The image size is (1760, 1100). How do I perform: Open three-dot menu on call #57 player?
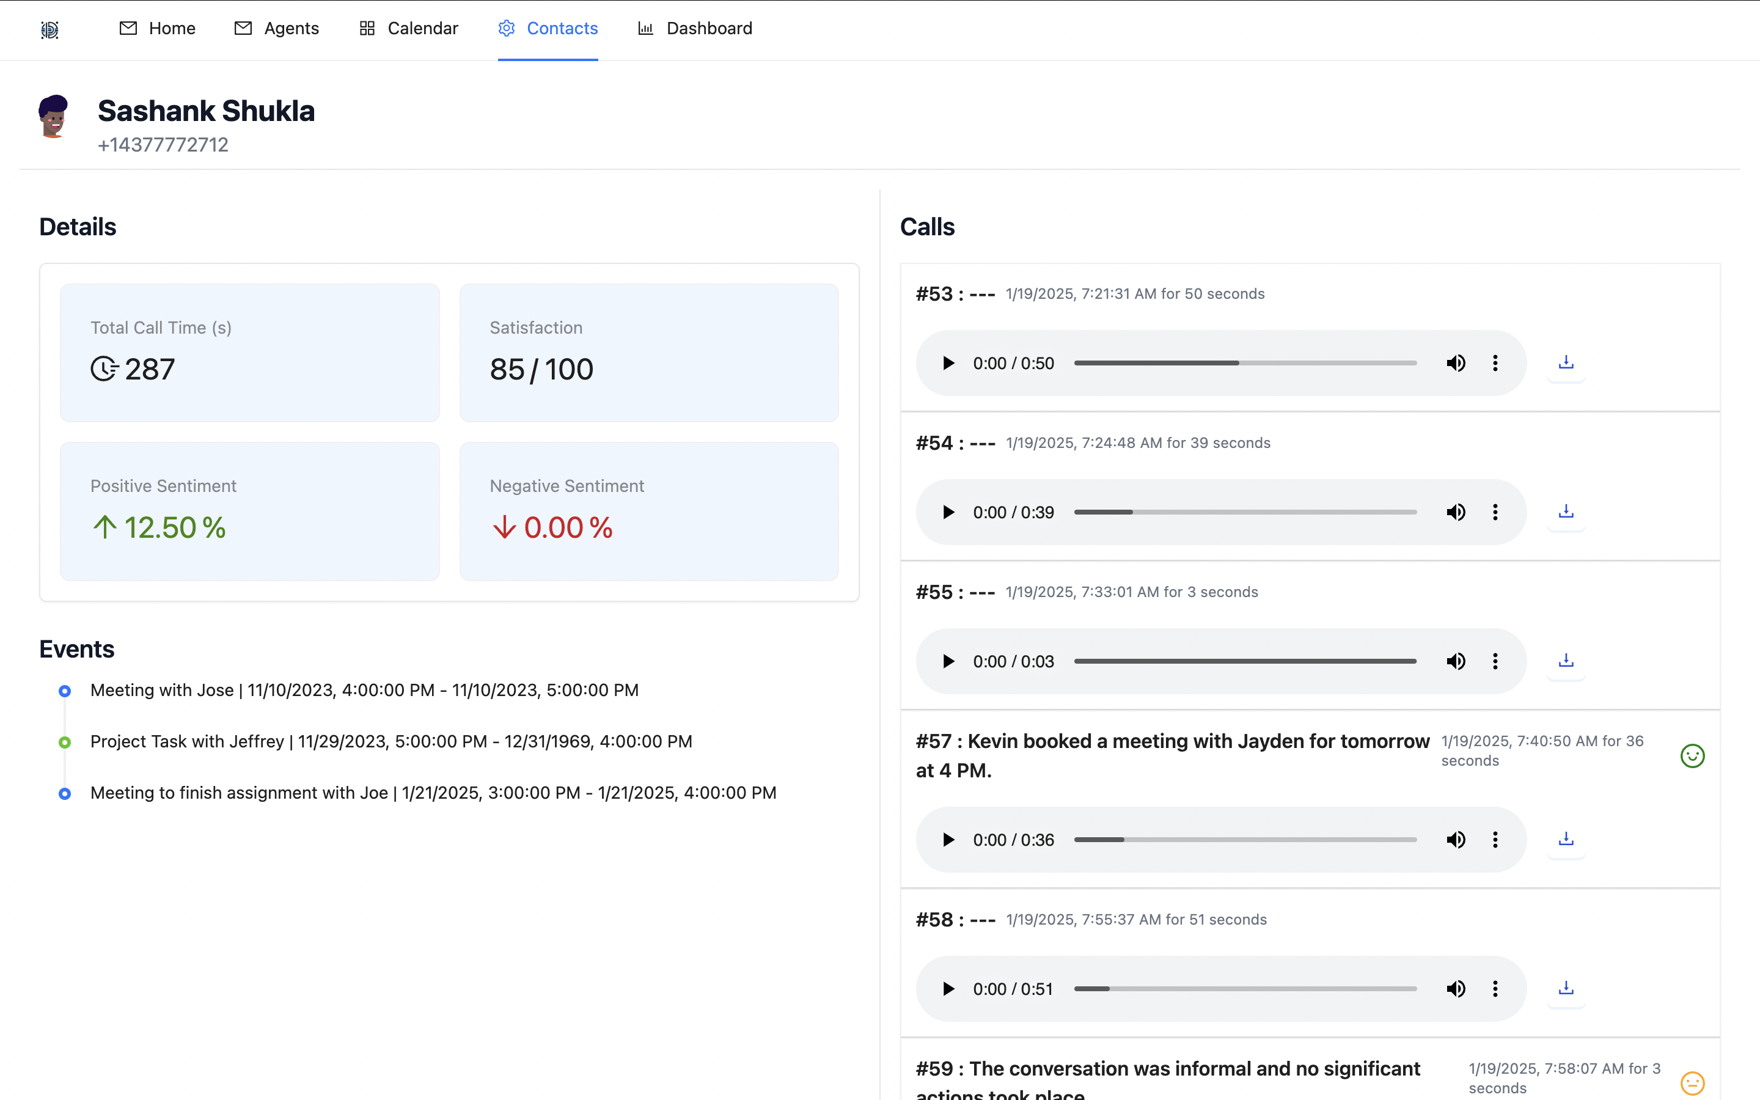(1495, 840)
